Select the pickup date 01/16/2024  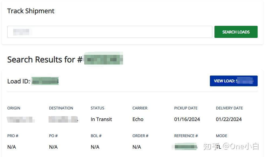[187, 119]
